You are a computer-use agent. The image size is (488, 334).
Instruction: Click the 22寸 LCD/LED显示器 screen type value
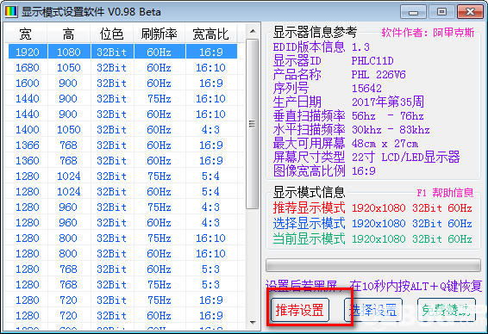click(x=406, y=158)
